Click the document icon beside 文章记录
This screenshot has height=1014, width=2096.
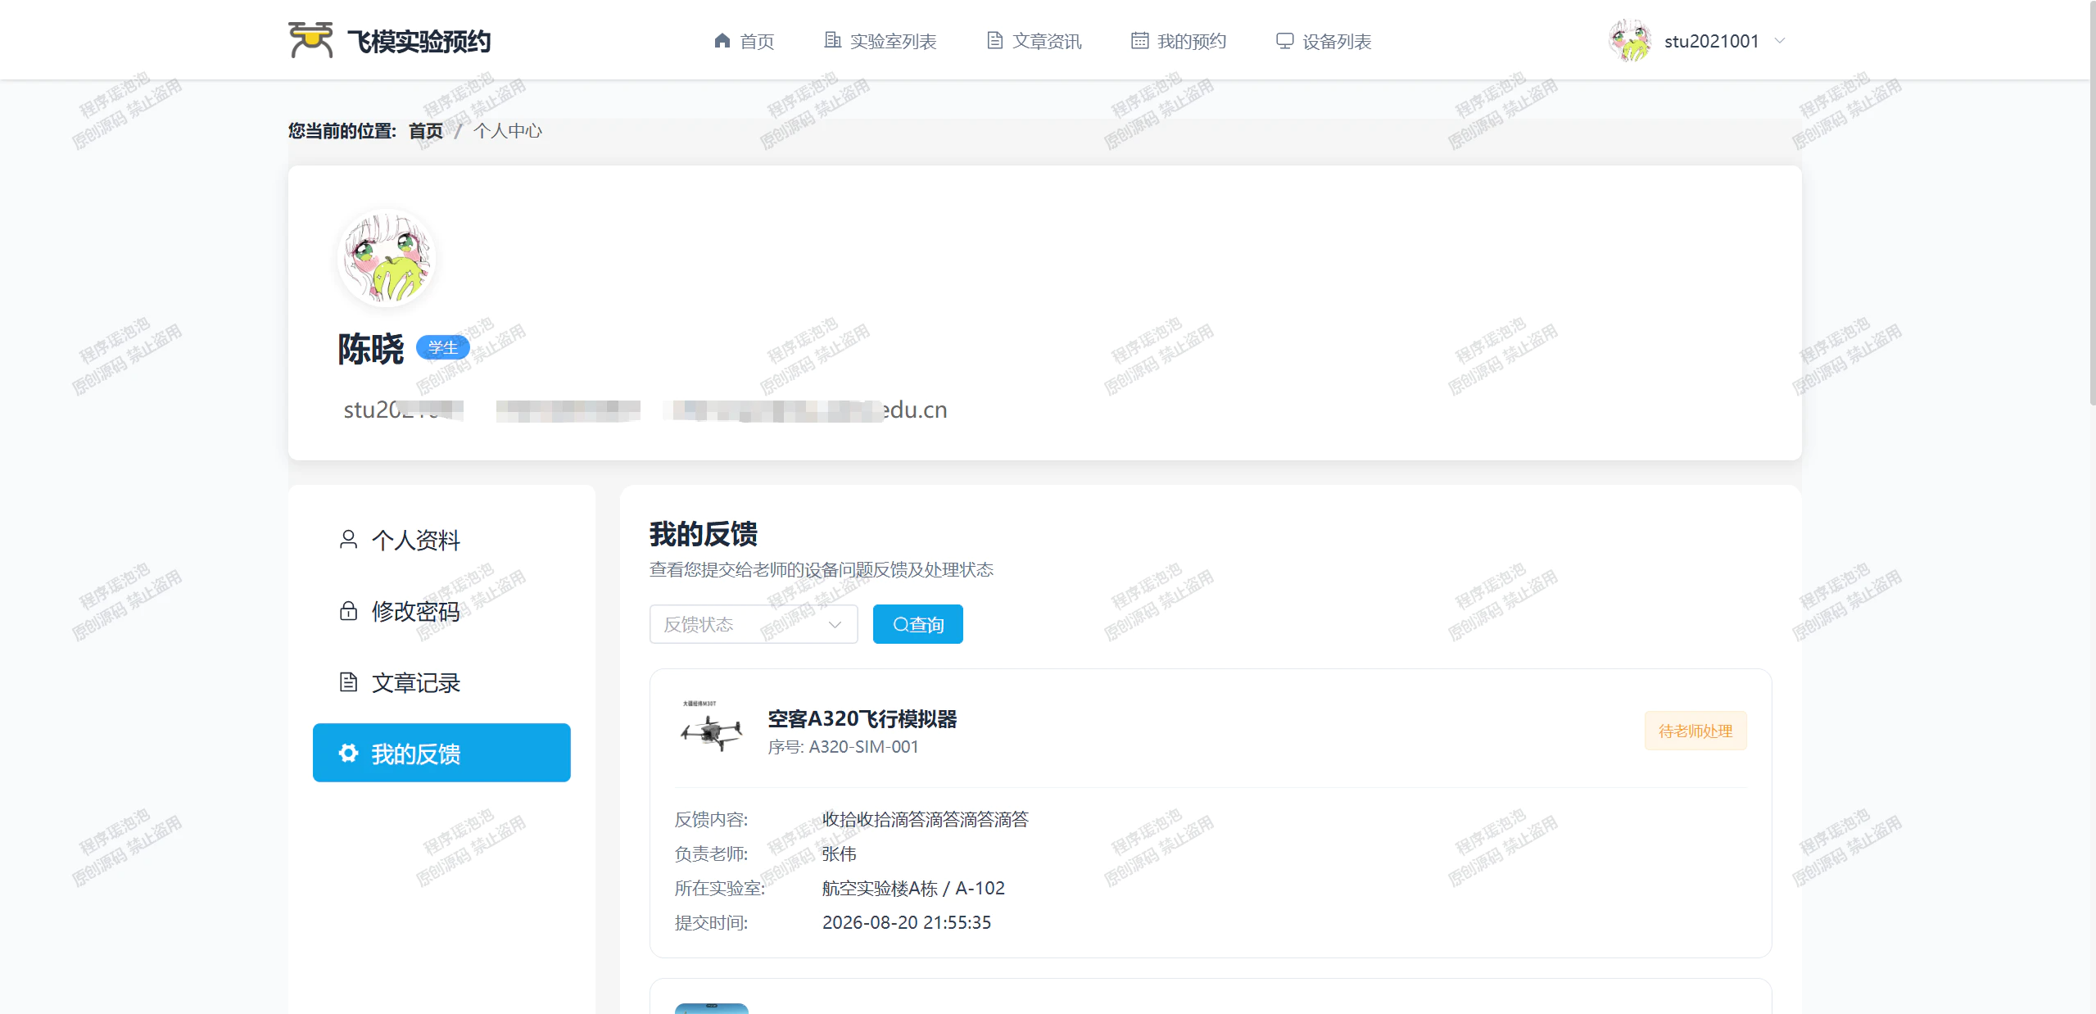[x=348, y=682]
